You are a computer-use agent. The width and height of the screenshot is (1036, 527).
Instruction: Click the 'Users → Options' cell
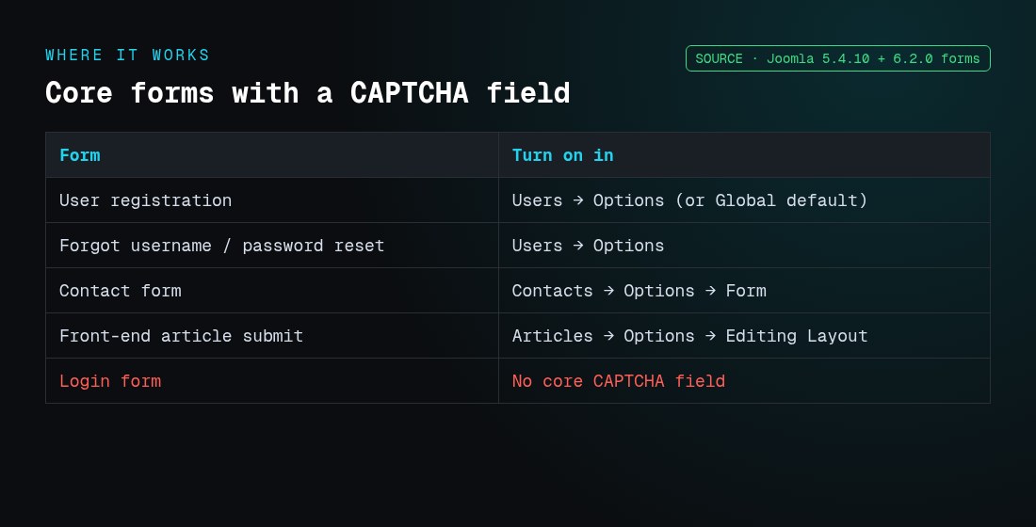(x=744, y=246)
